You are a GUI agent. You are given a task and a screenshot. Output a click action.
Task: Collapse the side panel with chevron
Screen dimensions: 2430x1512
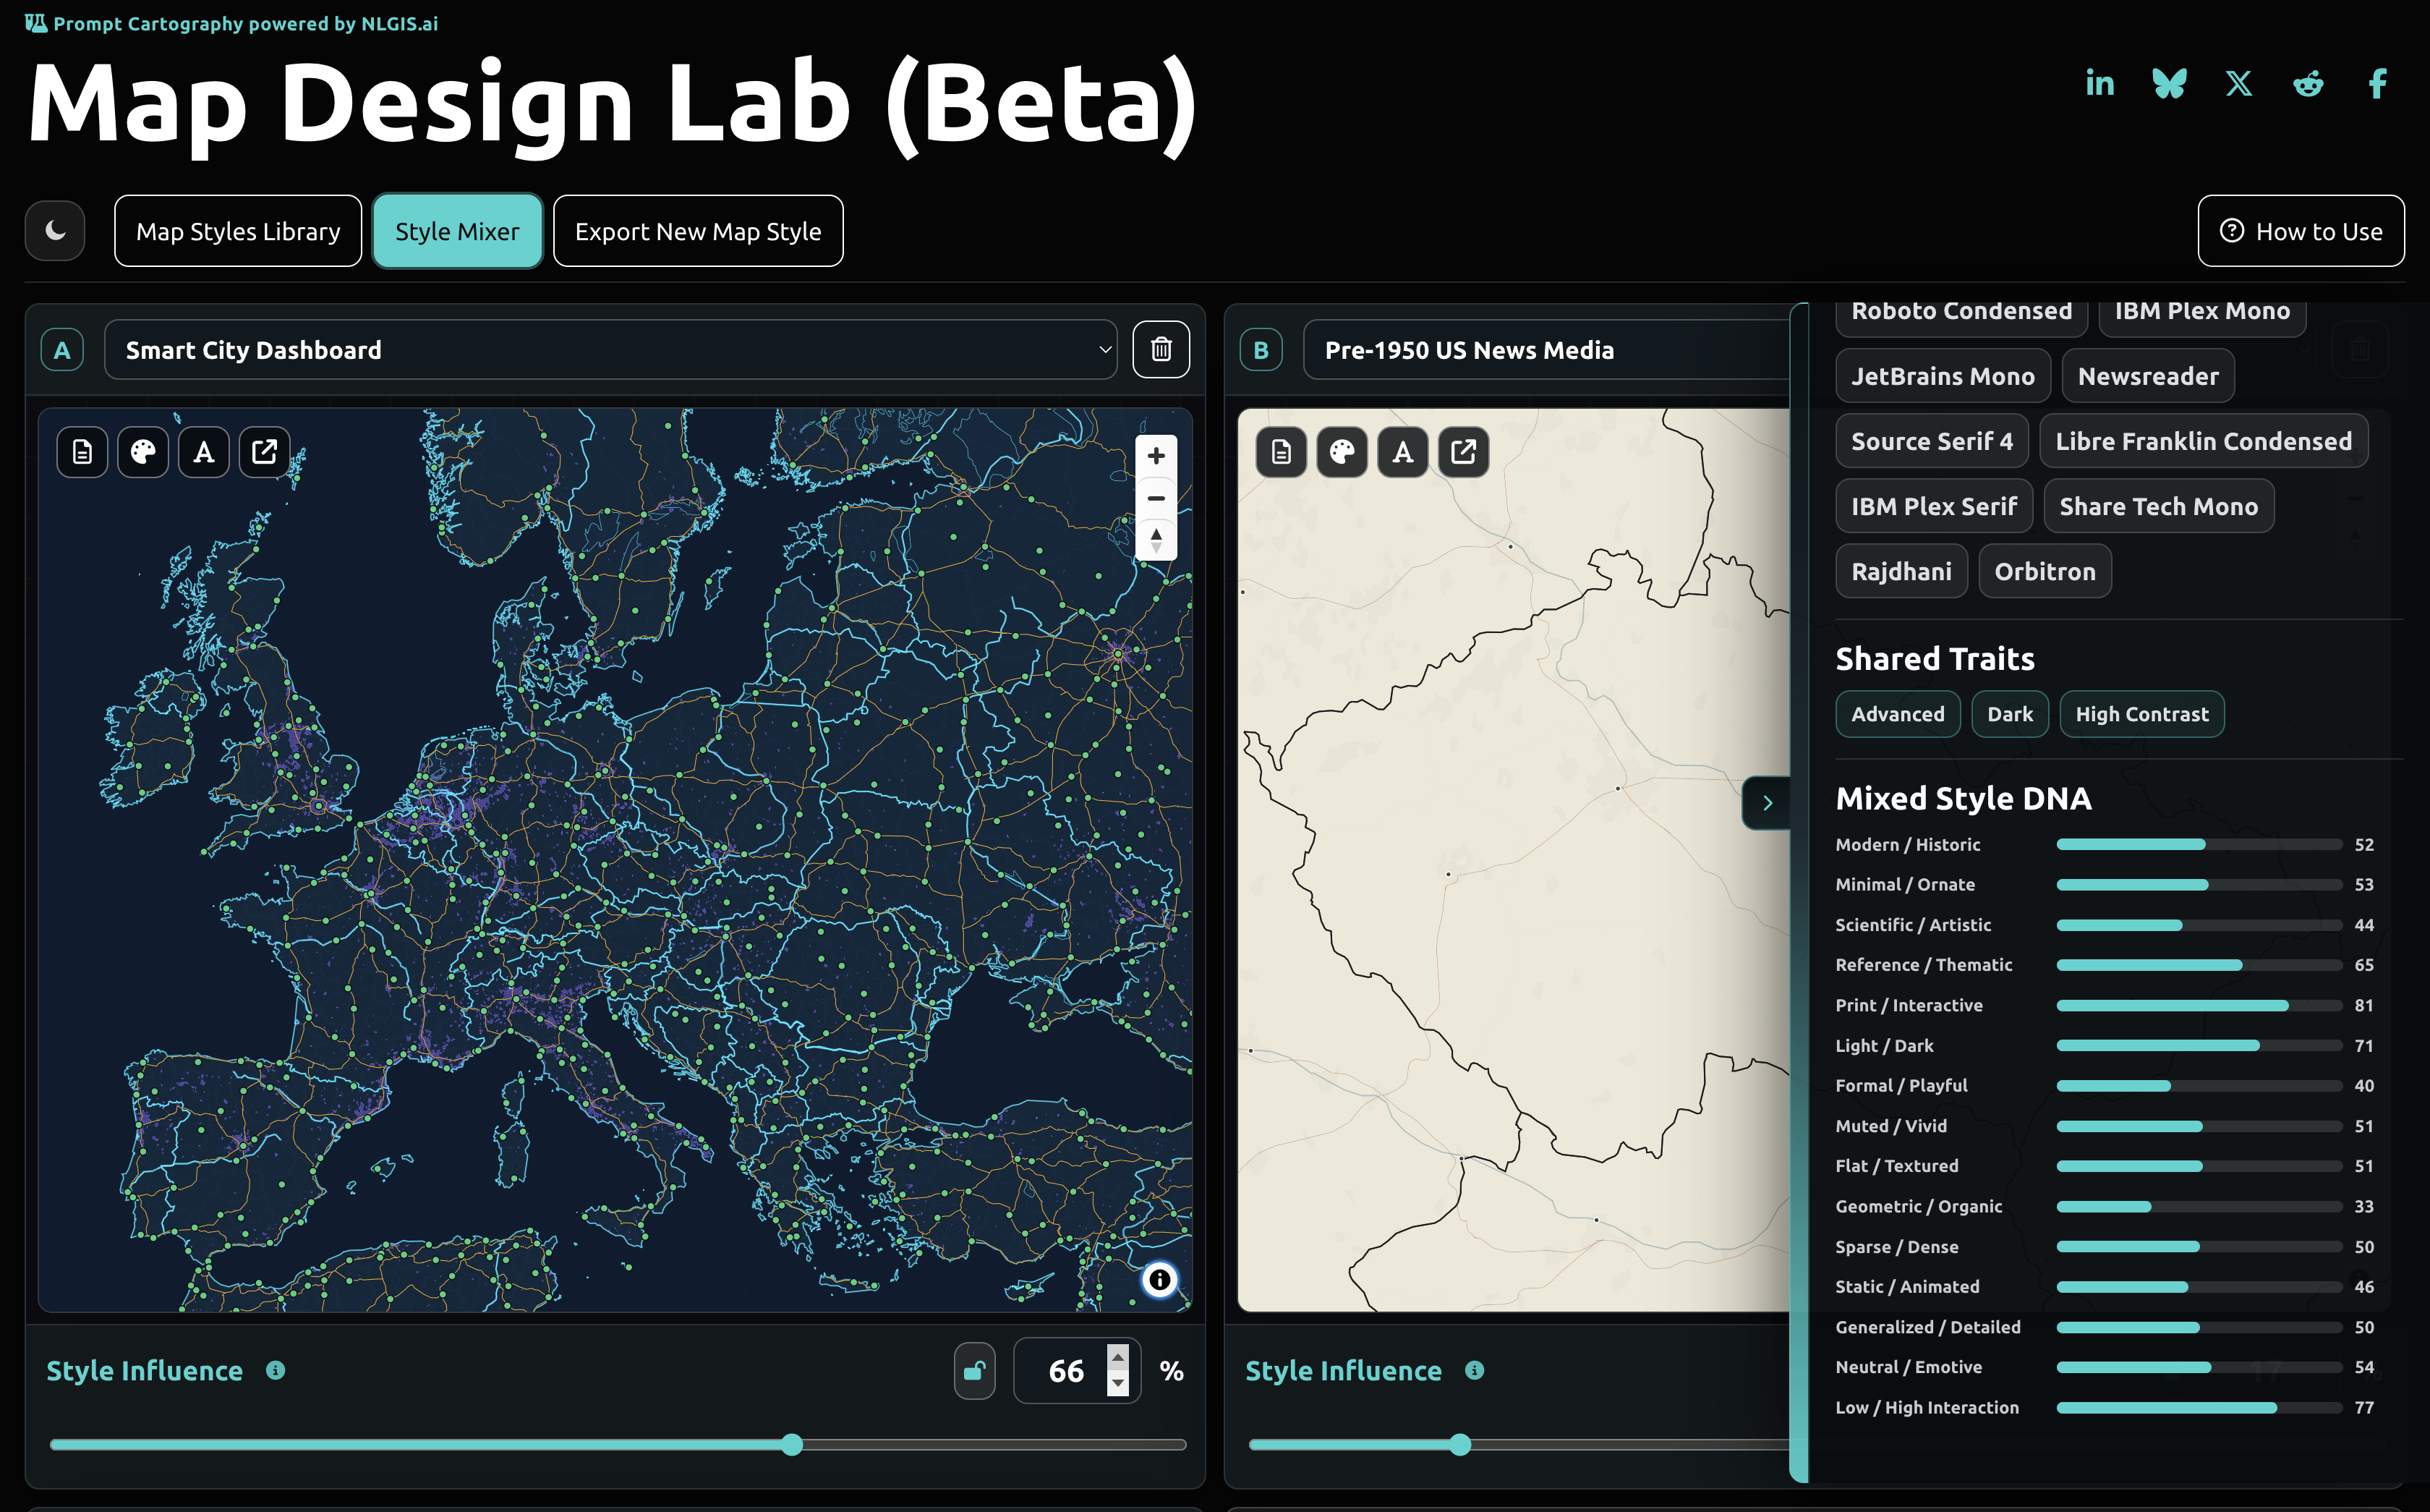[1766, 803]
